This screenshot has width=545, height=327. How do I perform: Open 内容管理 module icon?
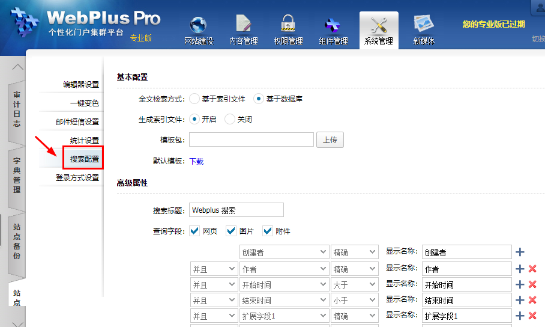243,25
